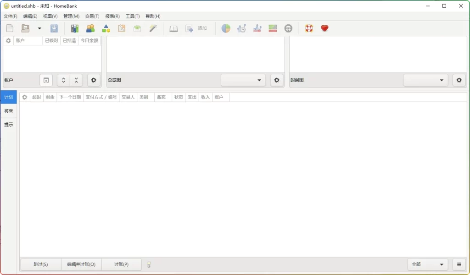The image size is (470, 275).
Task: Expand the recent files dropdown arrow
Action: (39, 28)
